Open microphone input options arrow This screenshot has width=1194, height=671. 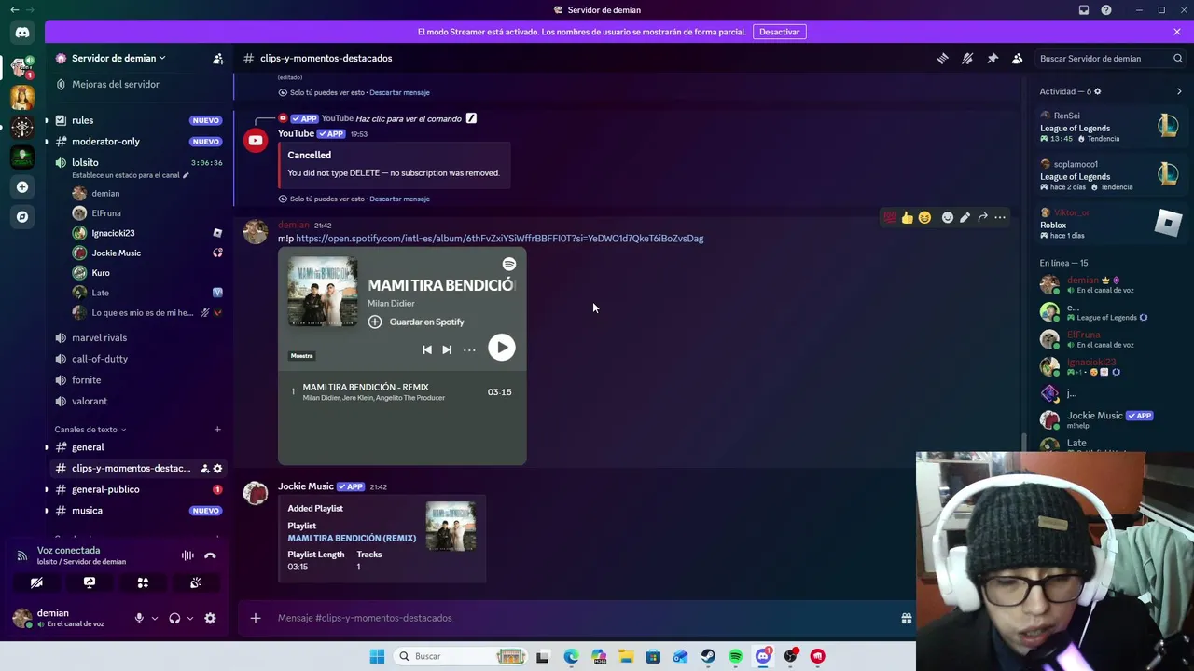tap(155, 618)
